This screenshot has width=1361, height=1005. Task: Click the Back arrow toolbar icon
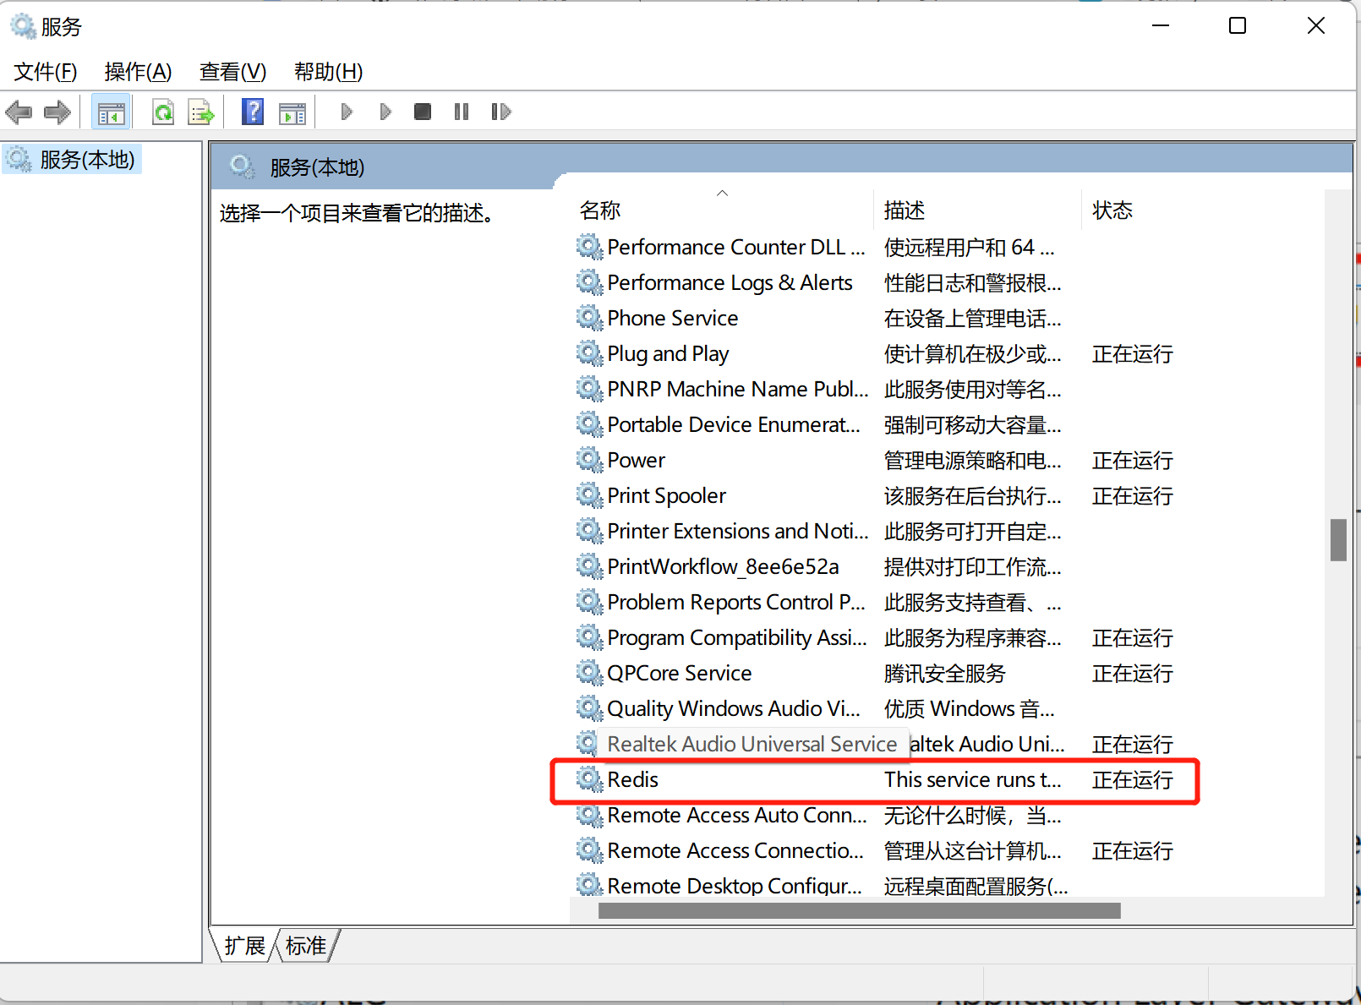[19, 112]
